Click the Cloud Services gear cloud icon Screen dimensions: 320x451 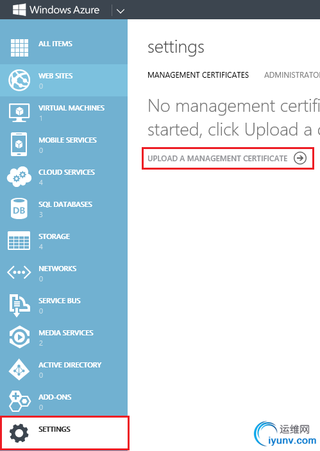[19, 176]
